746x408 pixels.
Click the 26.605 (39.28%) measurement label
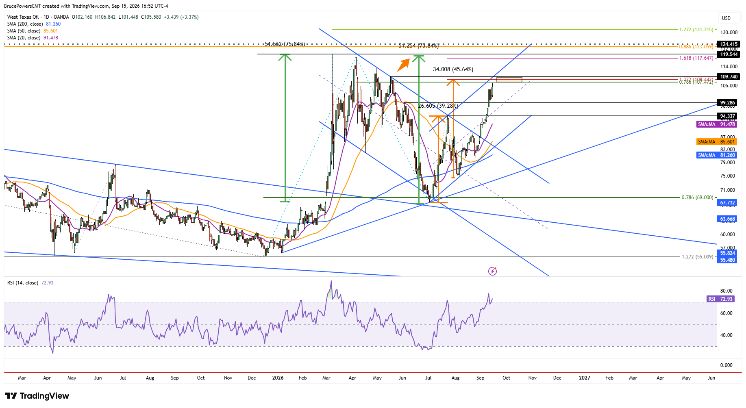[438, 106]
